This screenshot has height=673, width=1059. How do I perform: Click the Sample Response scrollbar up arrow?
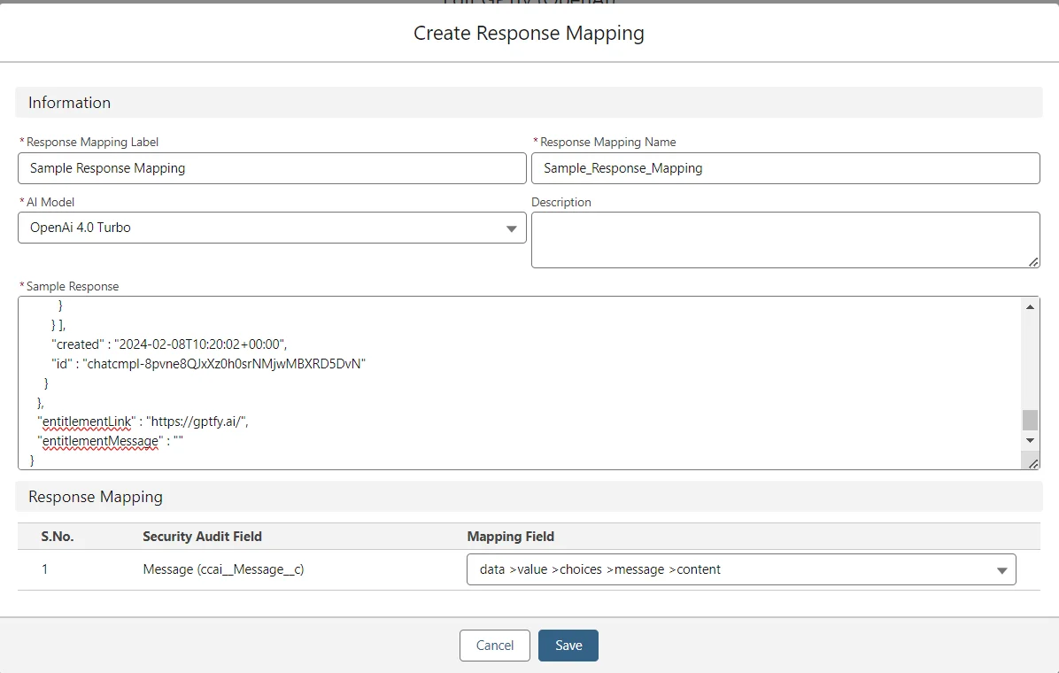[x=1030, y=307]
